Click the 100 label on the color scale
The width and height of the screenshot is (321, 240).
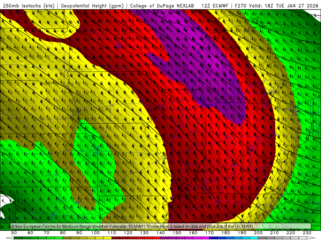[x=95, y=233]
